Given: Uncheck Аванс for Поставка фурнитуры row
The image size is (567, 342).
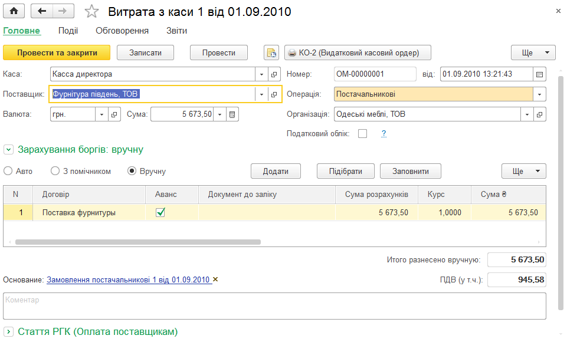Looking at the screenshot, I should click(x=160, y=212).
